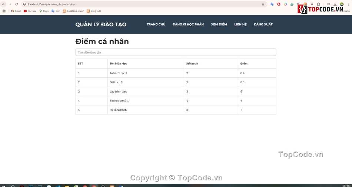This screenshot has width=352, height=187.
Task: Open the Chrome profile avatar
Action: click(x=342, y=4)
